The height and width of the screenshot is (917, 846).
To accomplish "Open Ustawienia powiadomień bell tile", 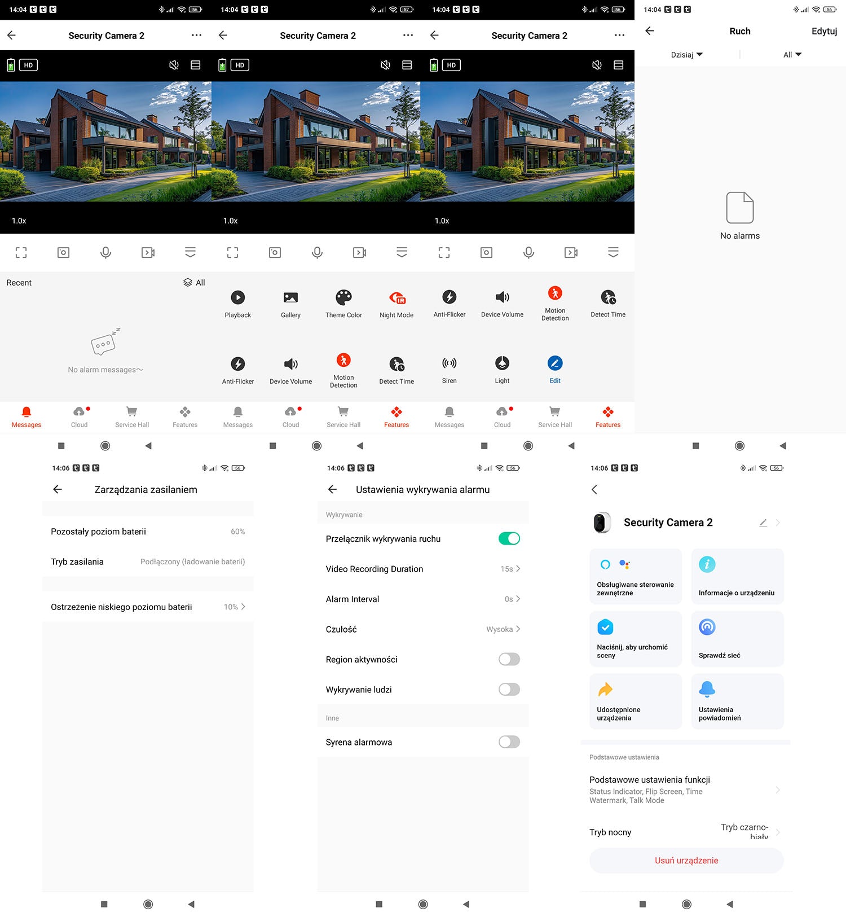I will tap(707, 690).
